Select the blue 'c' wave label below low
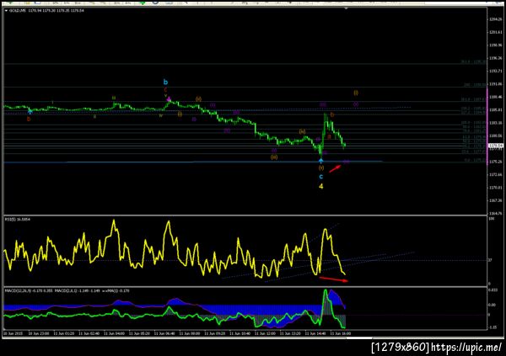The image size is (506, 356). coord(321,177)
